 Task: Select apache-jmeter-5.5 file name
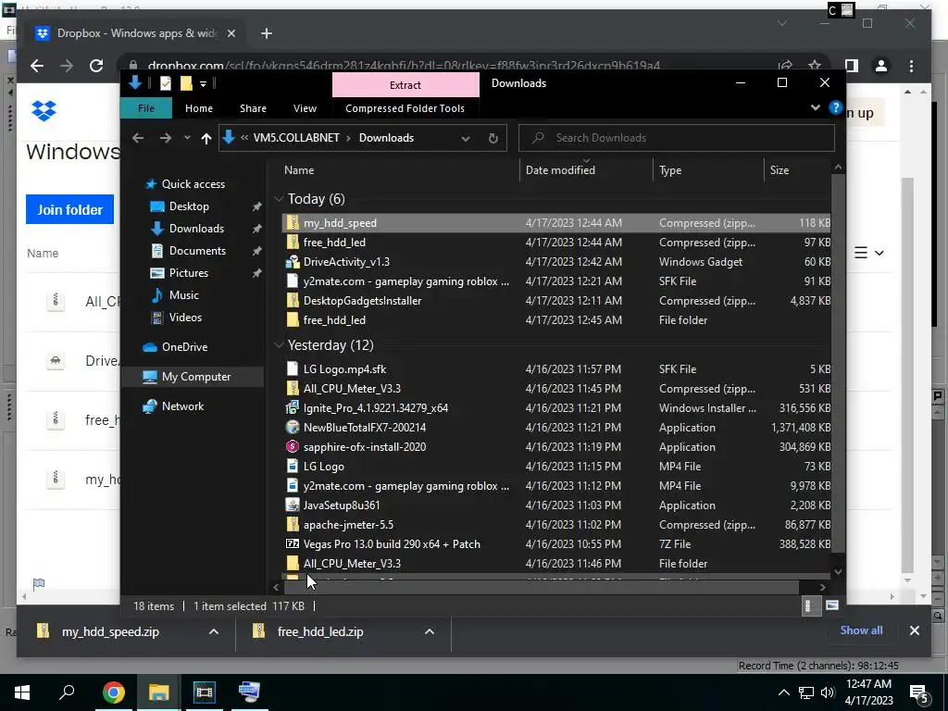(348, 524)
